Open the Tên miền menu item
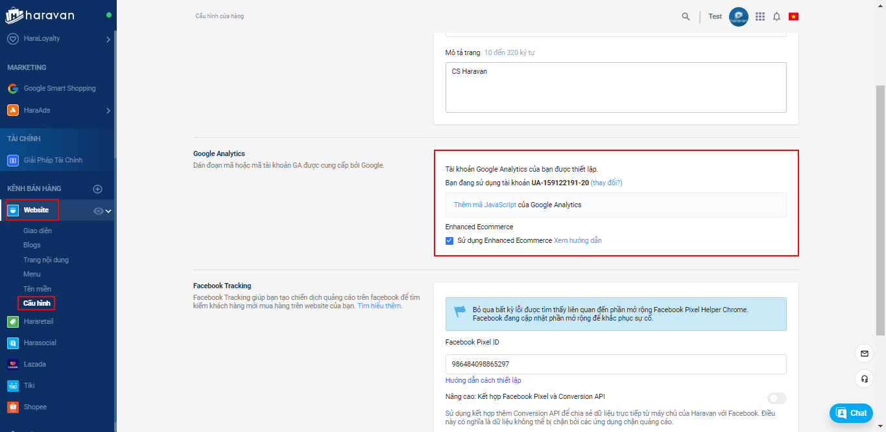 pyautogui.click(x=37, y=289)
